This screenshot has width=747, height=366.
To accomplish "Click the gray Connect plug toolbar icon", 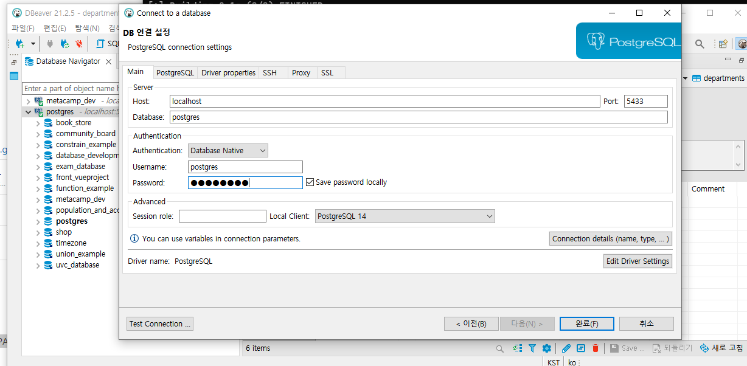I will coord(50,44).
